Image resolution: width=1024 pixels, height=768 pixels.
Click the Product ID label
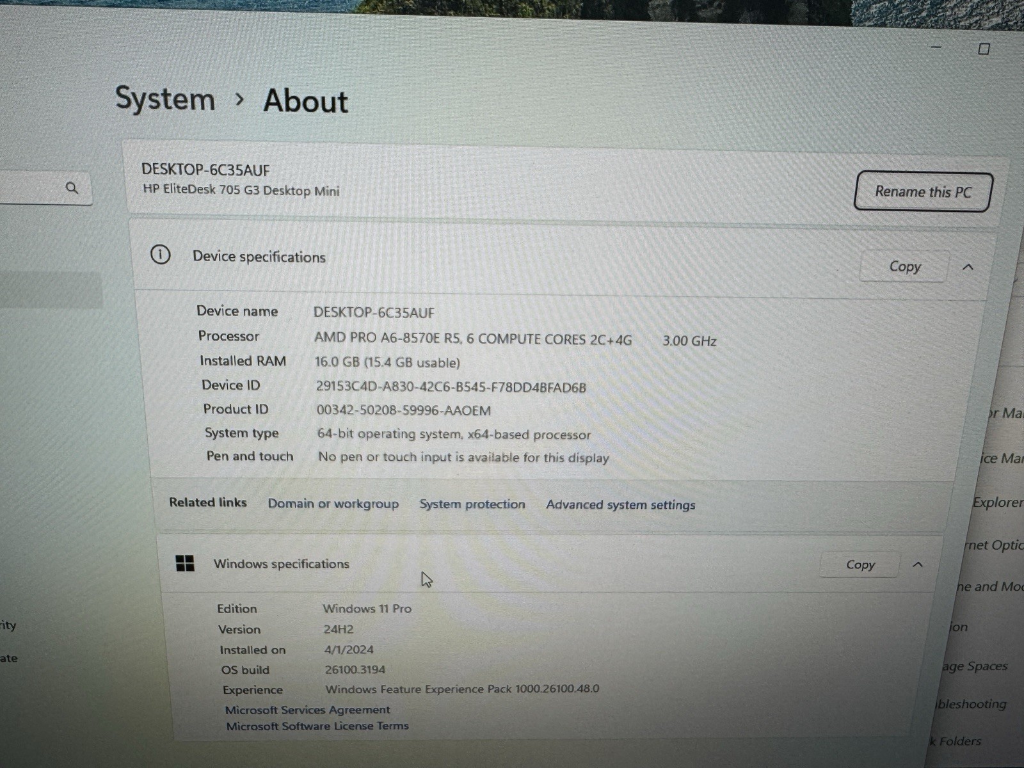click(236, 409)
